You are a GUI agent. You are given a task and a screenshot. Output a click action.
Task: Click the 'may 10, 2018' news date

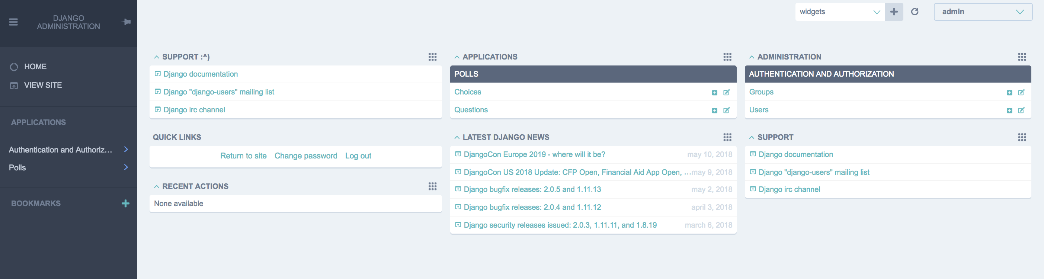coord(710,154)
